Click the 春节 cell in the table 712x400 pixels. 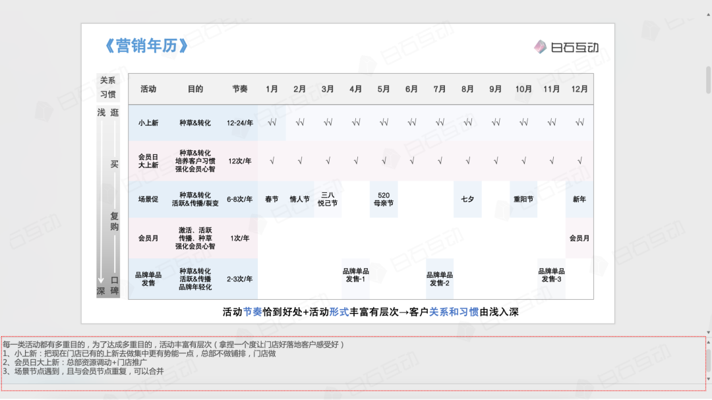click(x=272, y=199)
